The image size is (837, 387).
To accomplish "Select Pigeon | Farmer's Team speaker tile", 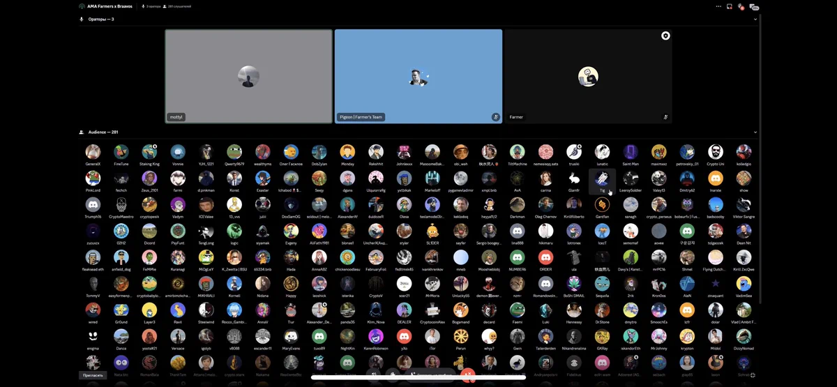I will click(x=418, y=76).
